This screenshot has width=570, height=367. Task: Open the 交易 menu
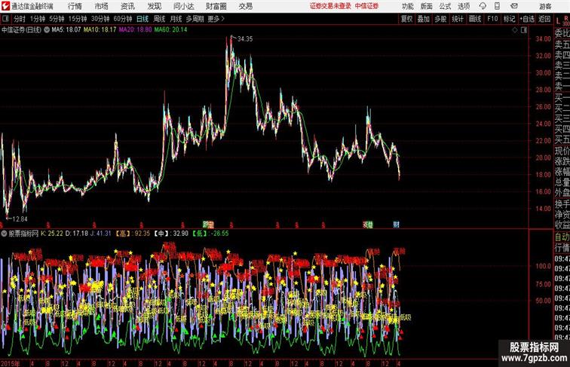(245, 6)
